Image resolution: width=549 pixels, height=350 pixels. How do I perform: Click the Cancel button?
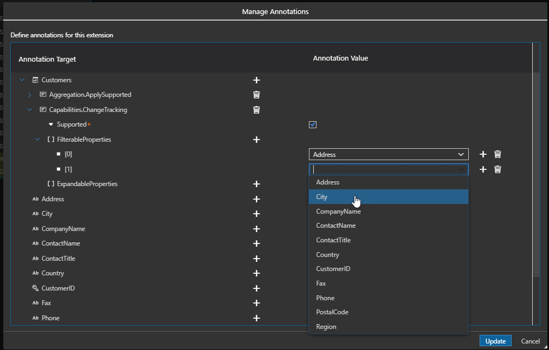(x=530, y=341)
